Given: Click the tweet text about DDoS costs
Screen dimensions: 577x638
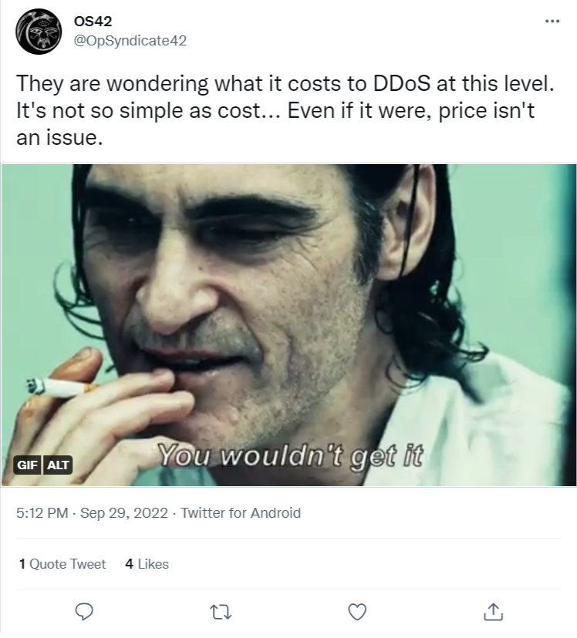Looking at the screenshot, I should pos(285,110).
